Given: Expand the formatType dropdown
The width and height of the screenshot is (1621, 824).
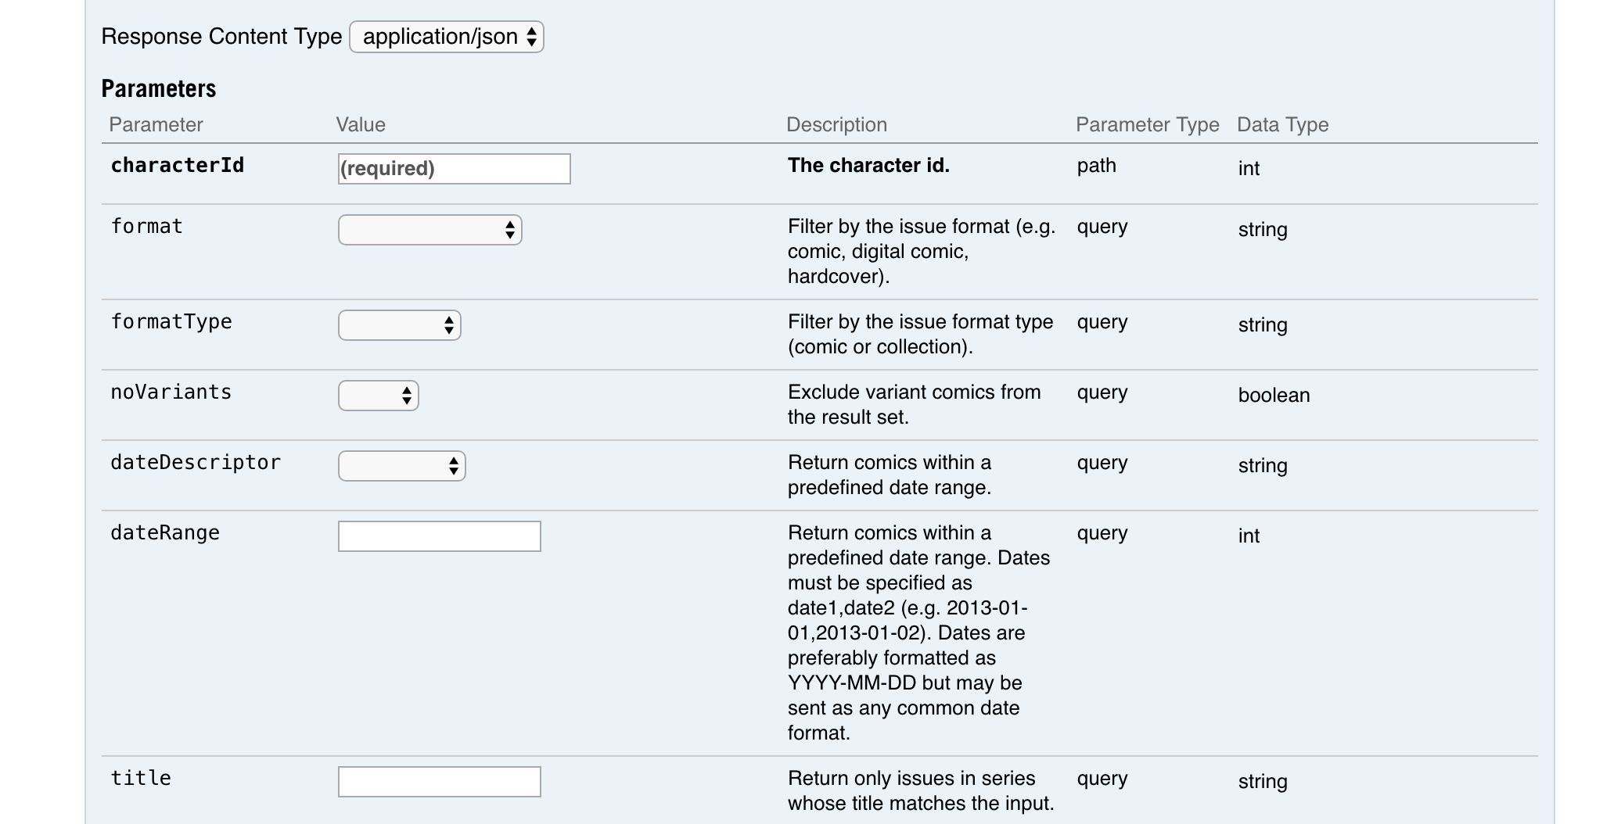Looking at the screenshot, I should point(399,325).
